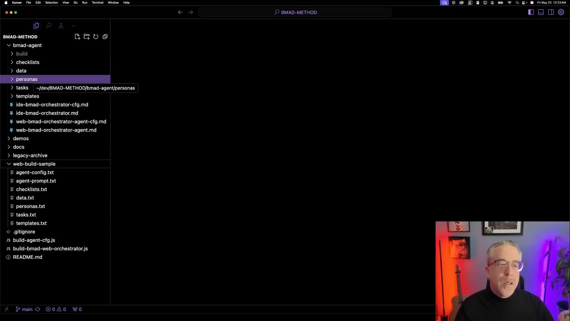
Task: Click the main git branch button
Action: click(x=24, y=309)
